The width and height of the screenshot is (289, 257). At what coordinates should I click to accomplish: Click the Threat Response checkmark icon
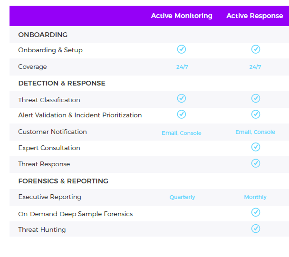pos(256,163)
